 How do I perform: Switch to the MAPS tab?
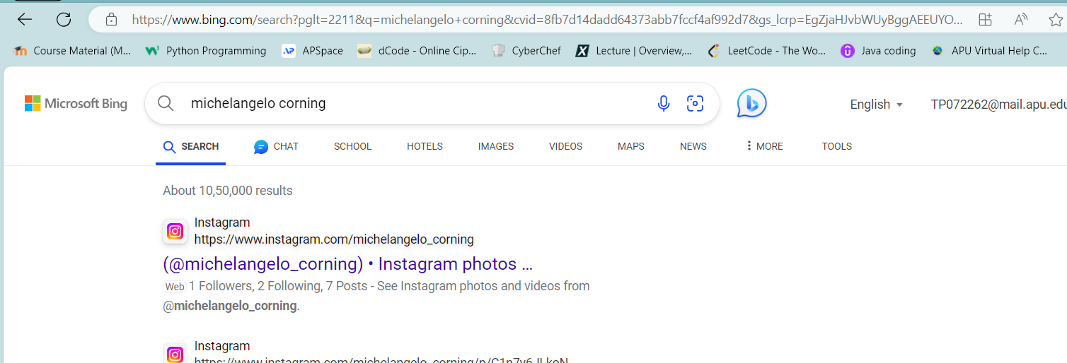(631, 146)
